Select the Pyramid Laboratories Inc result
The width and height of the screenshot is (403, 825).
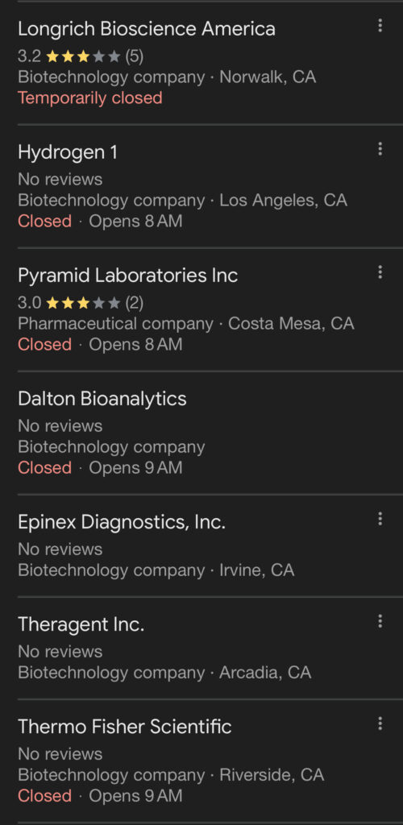(201, 309)
